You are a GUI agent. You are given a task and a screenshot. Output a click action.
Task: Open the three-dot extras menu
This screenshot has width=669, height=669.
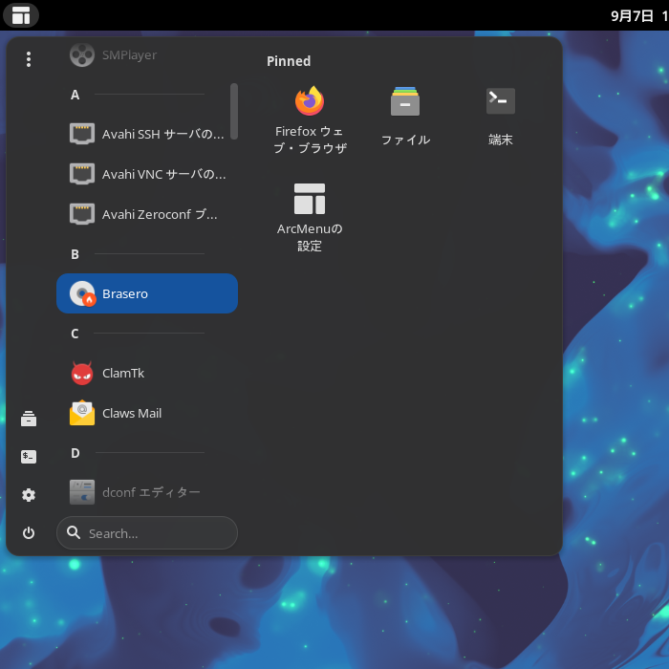pyautogui.click(x=29, y=59)
